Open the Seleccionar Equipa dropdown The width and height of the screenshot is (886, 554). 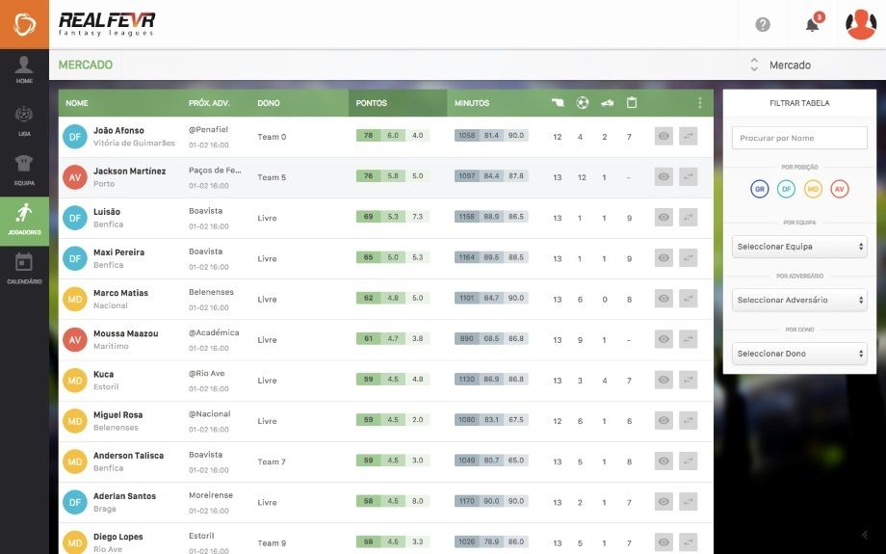[x=799, y=247]
